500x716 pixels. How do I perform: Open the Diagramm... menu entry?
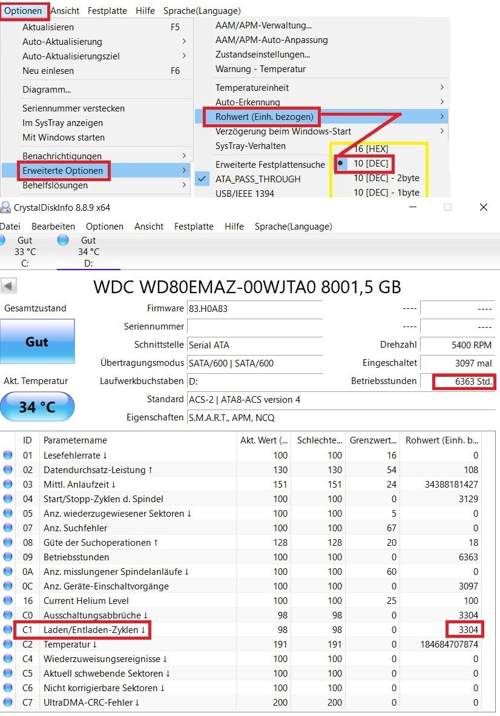[96, 90]
